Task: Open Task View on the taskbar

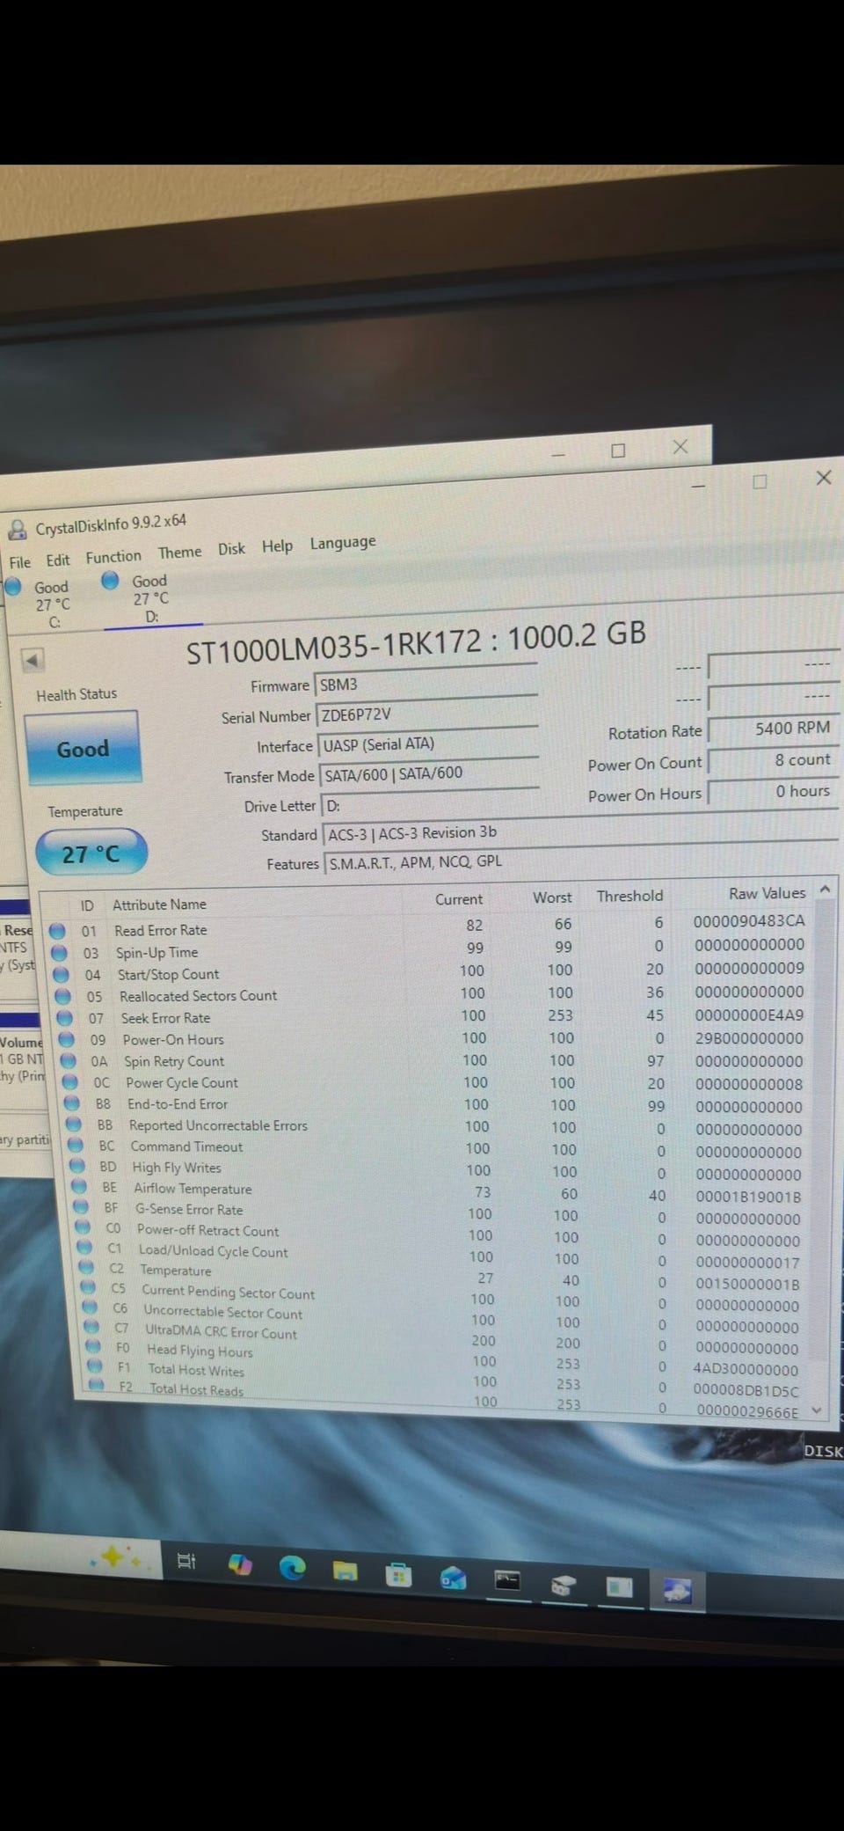Action: [186, 1561]
